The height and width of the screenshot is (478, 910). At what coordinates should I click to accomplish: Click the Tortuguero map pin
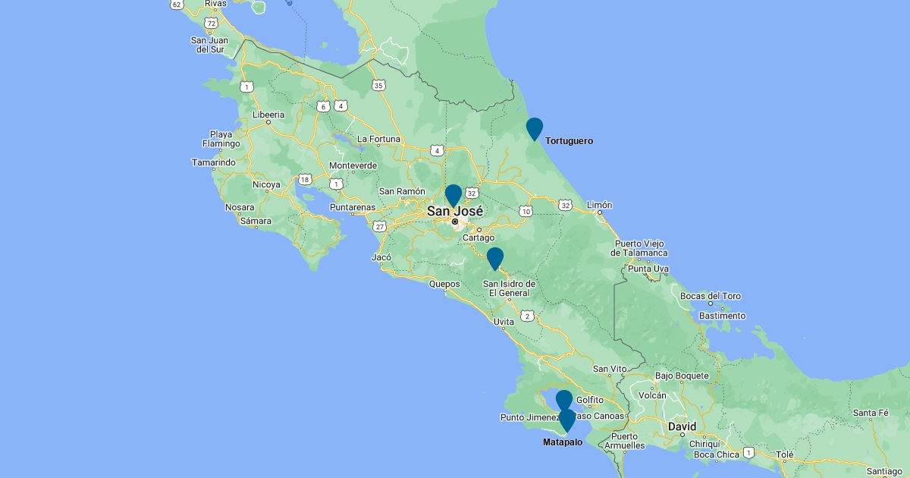coord(535,128)
